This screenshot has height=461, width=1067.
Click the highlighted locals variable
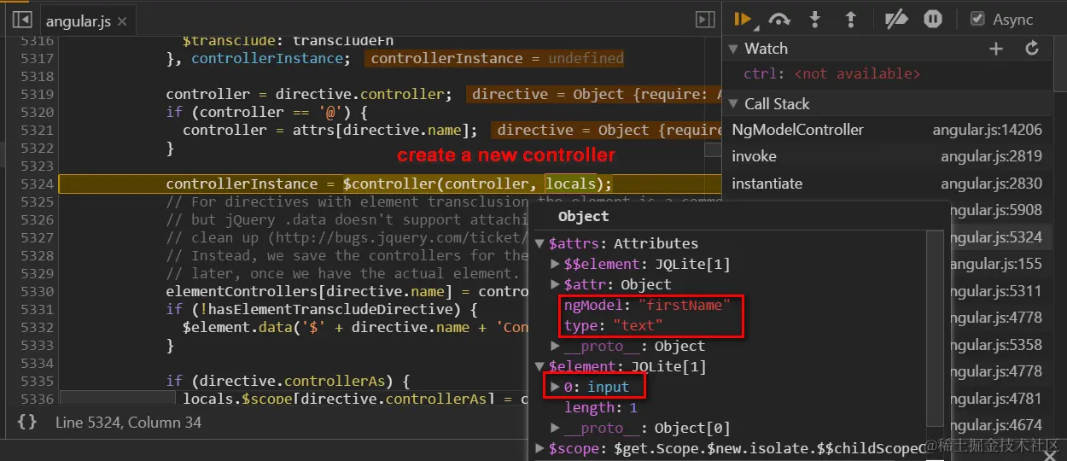coord(571,184)
